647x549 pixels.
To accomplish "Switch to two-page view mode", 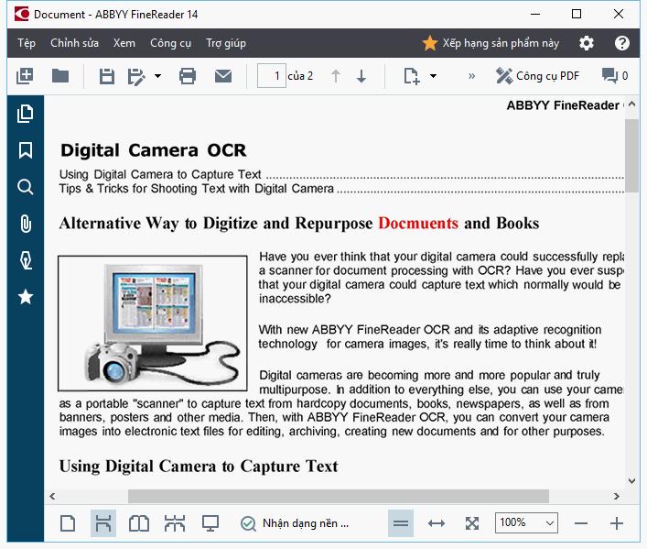I will (139, 523).
